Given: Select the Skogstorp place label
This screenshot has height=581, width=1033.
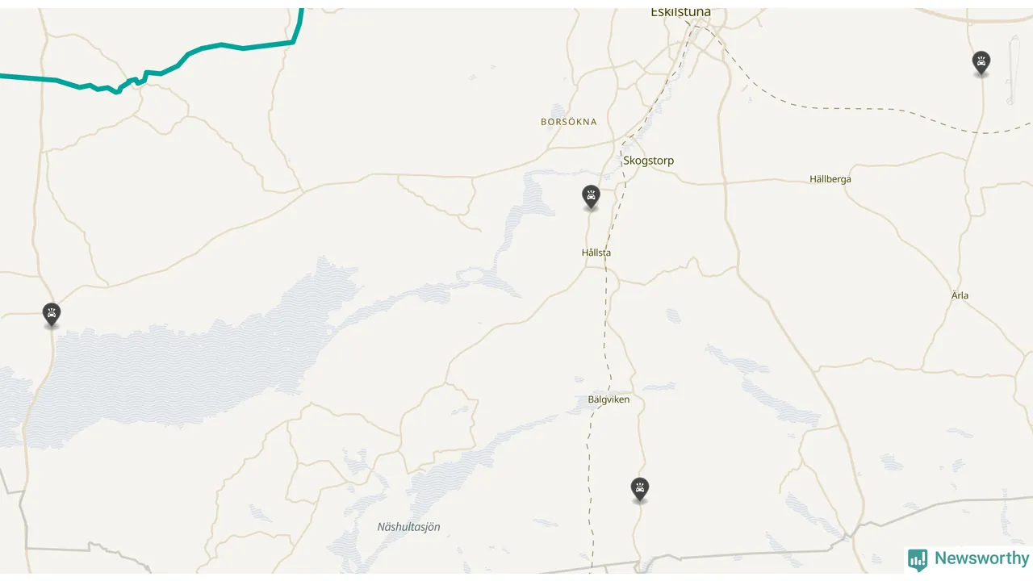Looking at the screenshot, I should (x=648, y=161).
